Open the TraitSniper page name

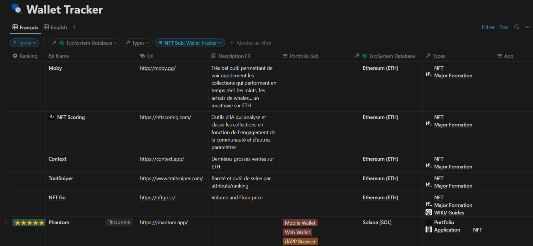coord(61,178)
